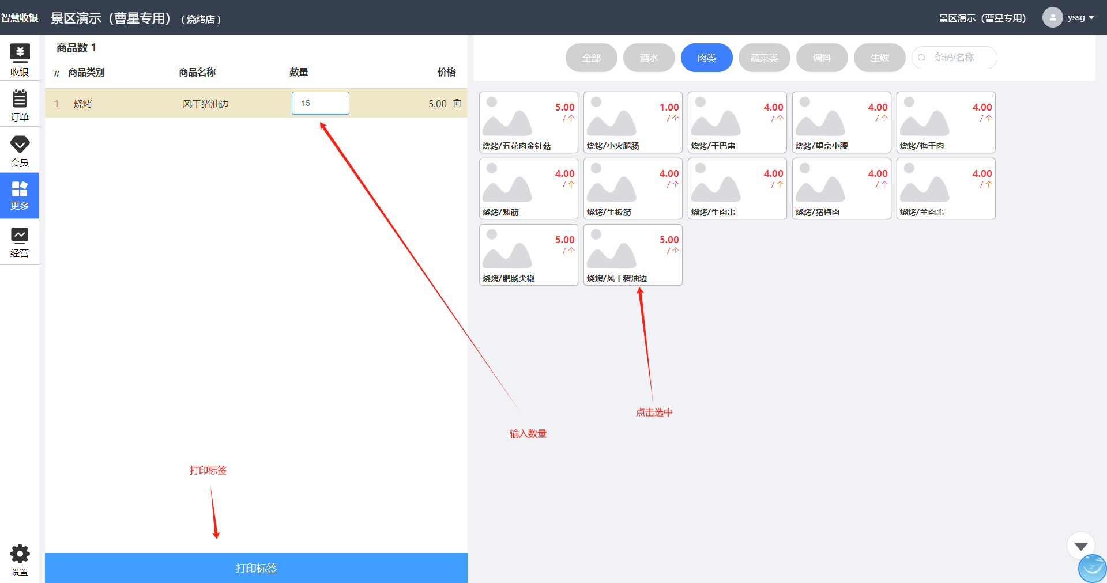Select the 蔬菜类 category tab
The height and width of the screenshot is (583, 1107).
click(x=764, y=58)
